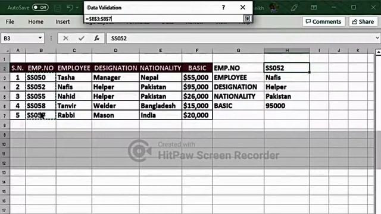381x214 pixels.
Task: Click cell SS058 in EMP.NO column
Action: [41, 106]
